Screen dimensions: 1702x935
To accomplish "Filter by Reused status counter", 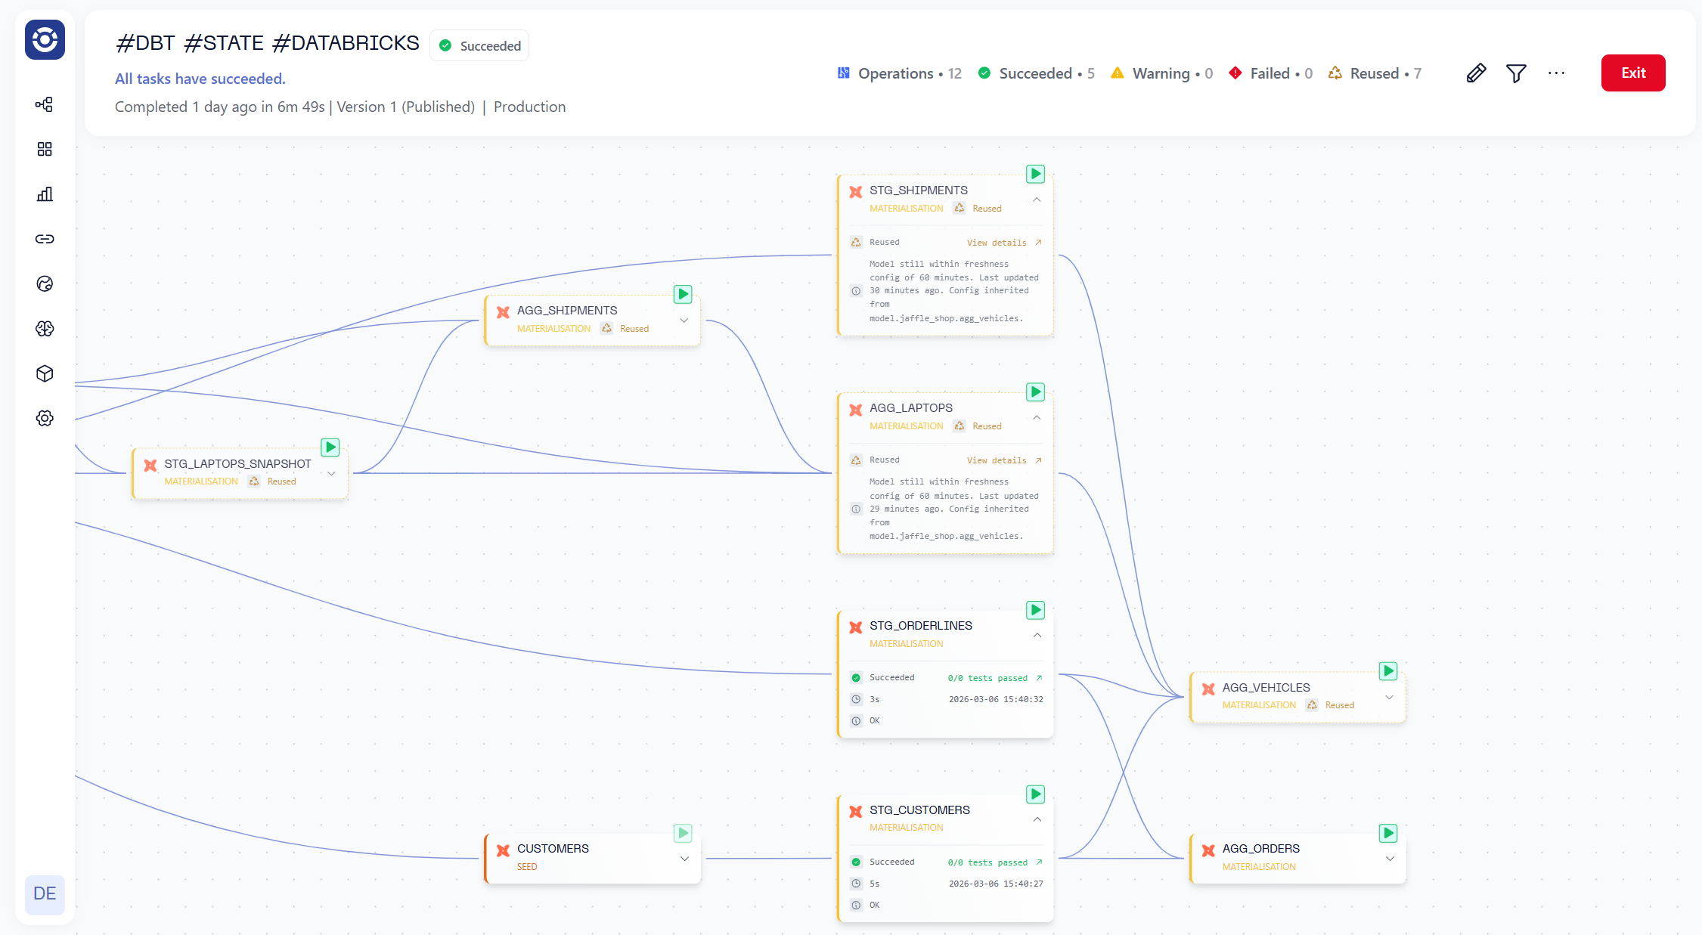I will point(1375,73).
